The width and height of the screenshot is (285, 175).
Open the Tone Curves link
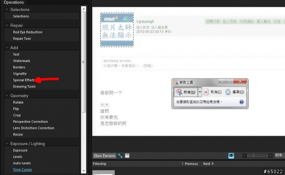point(22,170)
